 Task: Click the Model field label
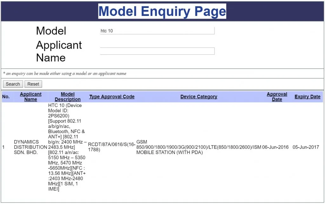[x=51, y=31]
